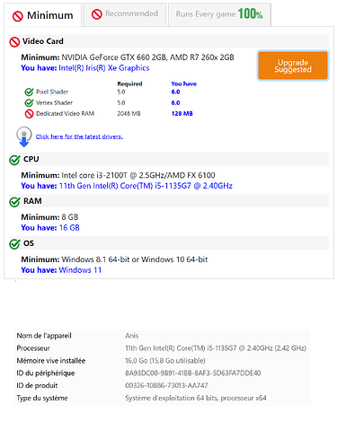
Task: Open the latest drivers link
Action: 79,136
